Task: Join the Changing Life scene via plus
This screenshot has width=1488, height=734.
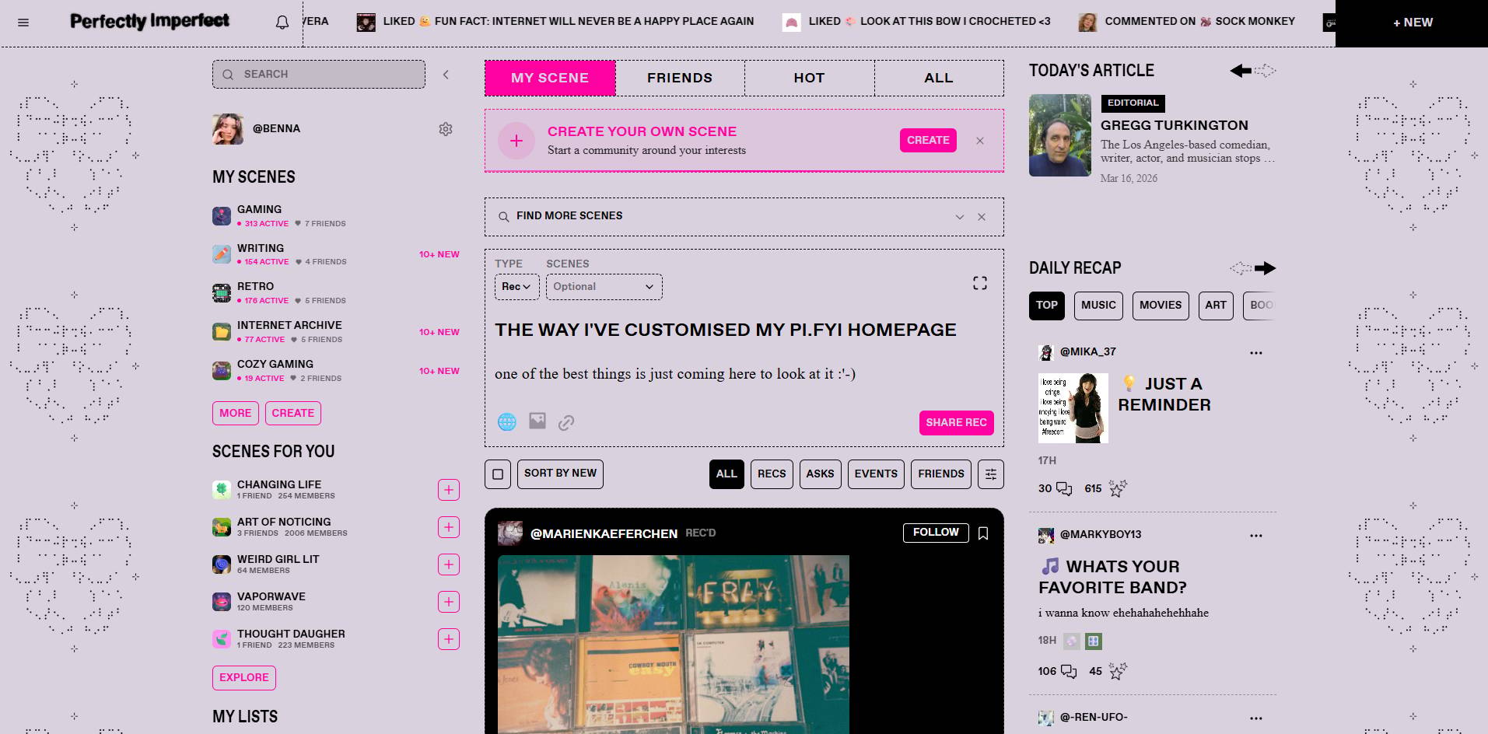Action: pos(449,490)
